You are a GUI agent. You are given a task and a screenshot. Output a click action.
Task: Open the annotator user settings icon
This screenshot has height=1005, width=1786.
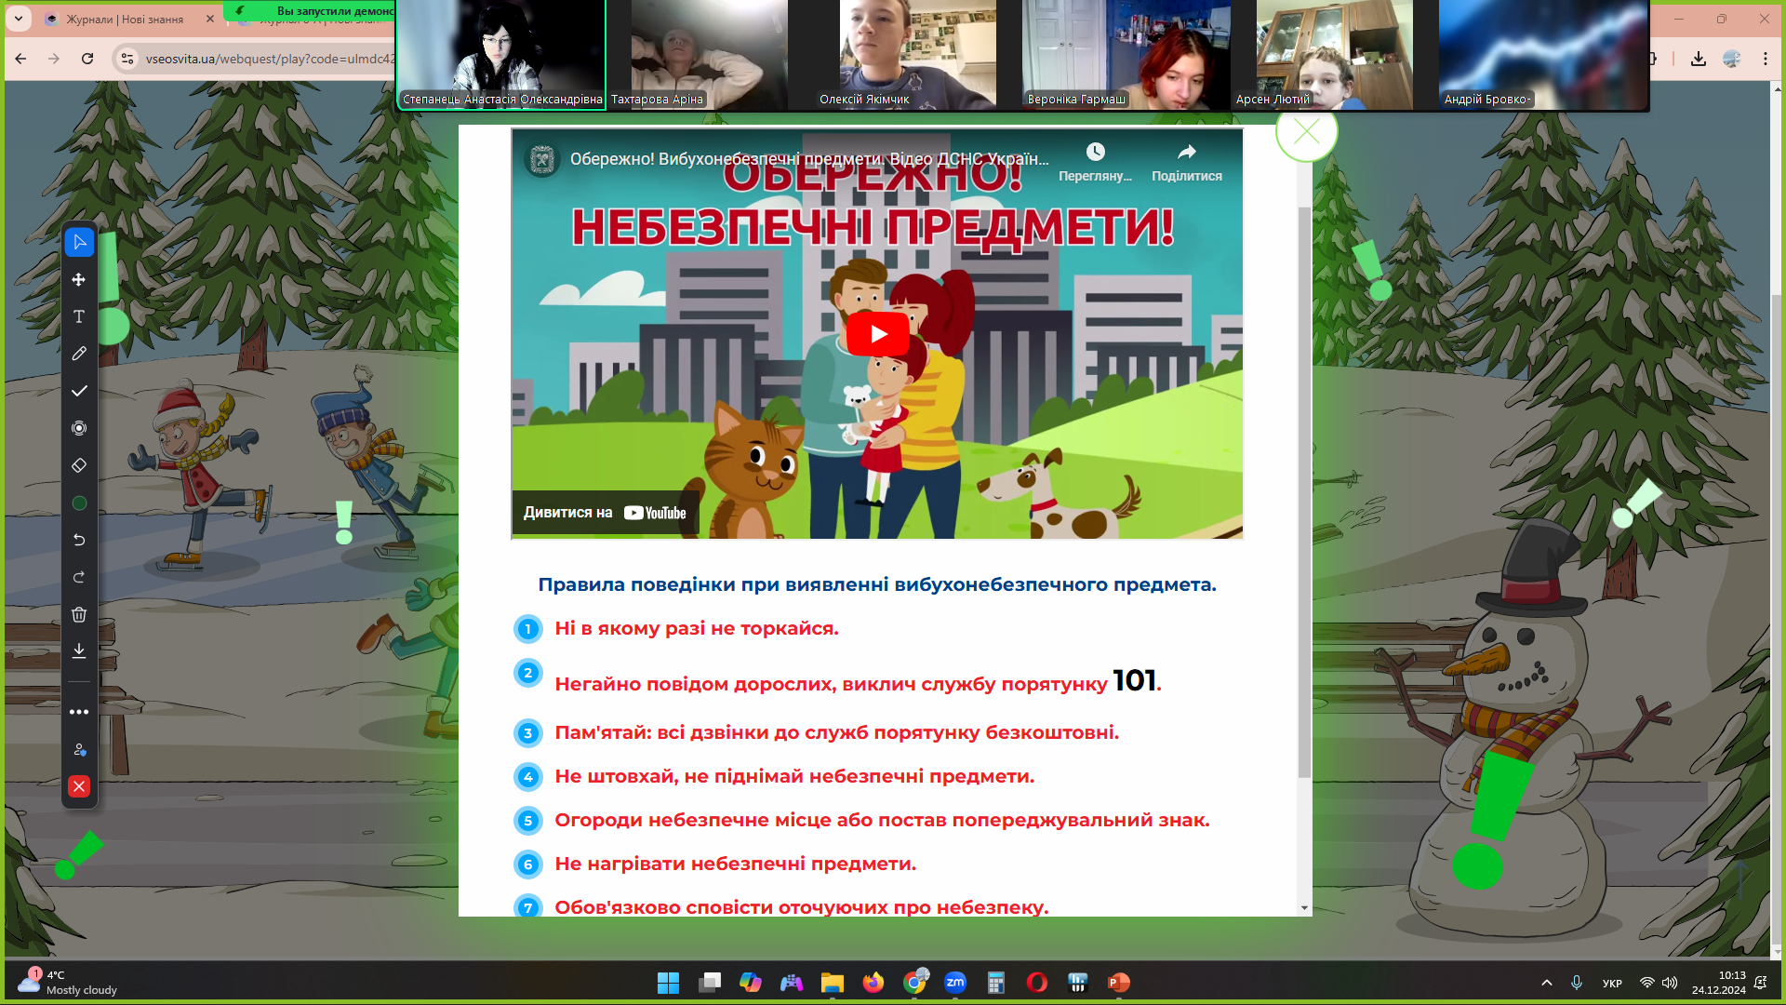(x=79, y=749)
